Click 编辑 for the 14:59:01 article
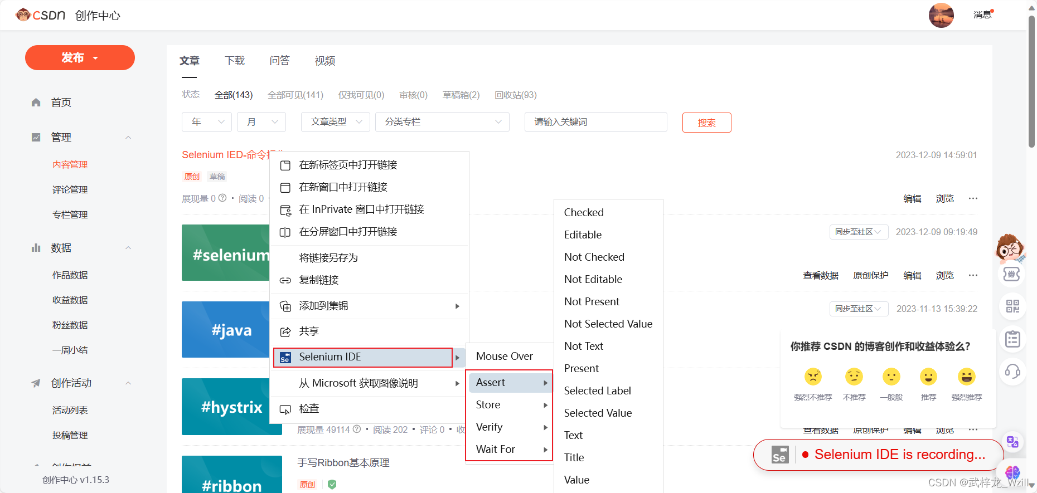This screenshot has width=1037, height=493. point(912,198)
